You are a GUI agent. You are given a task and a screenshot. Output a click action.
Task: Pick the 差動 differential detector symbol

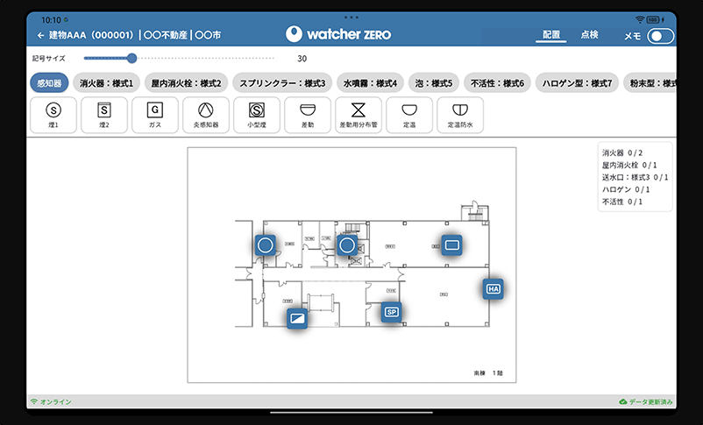tap(308, 115)
